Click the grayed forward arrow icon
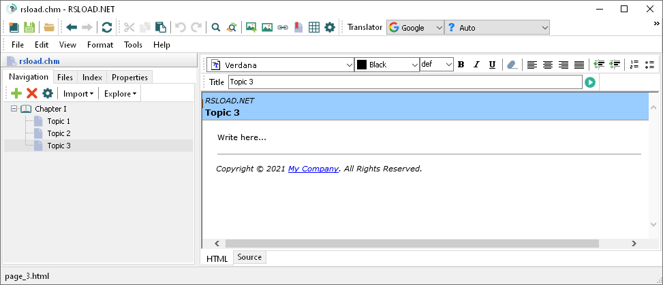Screen dimensions: 663x285 point(87,27)
